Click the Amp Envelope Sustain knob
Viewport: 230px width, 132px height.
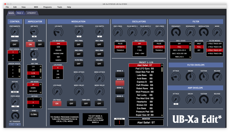pos(204,100)
